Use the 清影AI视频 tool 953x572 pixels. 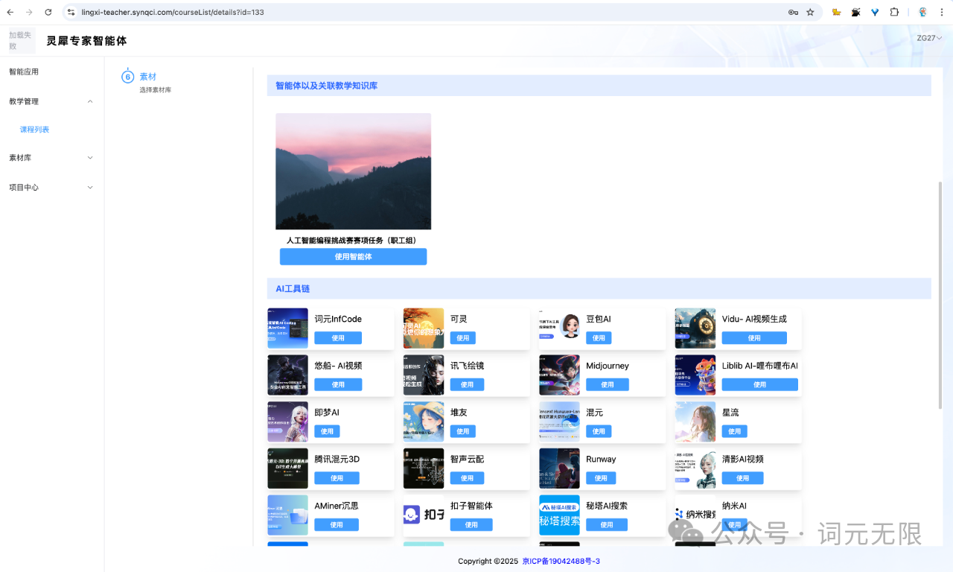pyautogui.click(x=743, y=478)
